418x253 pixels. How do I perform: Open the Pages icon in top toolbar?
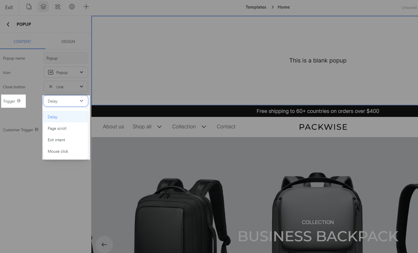[29, 7]
